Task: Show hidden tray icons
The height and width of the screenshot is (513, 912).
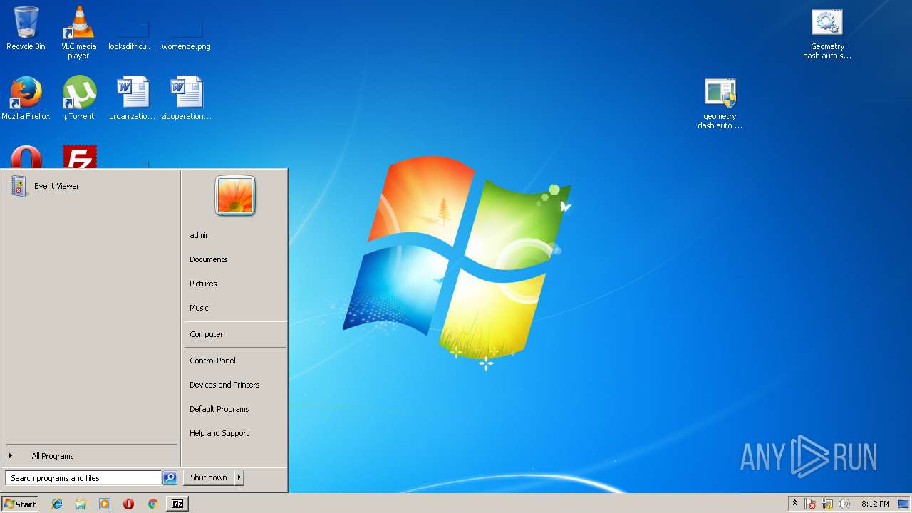Action: [x=794, y=504]
